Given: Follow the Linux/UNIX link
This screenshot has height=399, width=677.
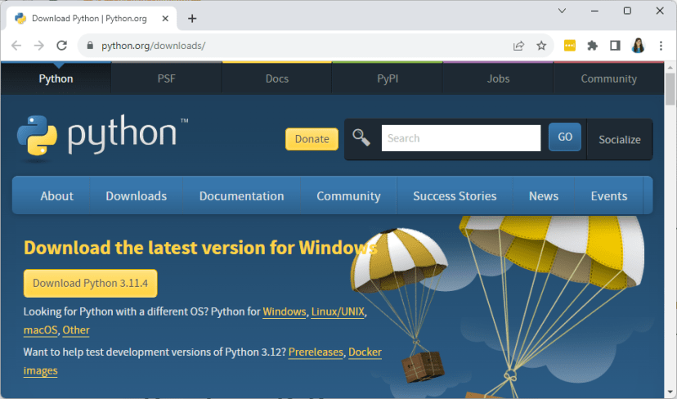Looking at the screenshot, I should [338, 312].
